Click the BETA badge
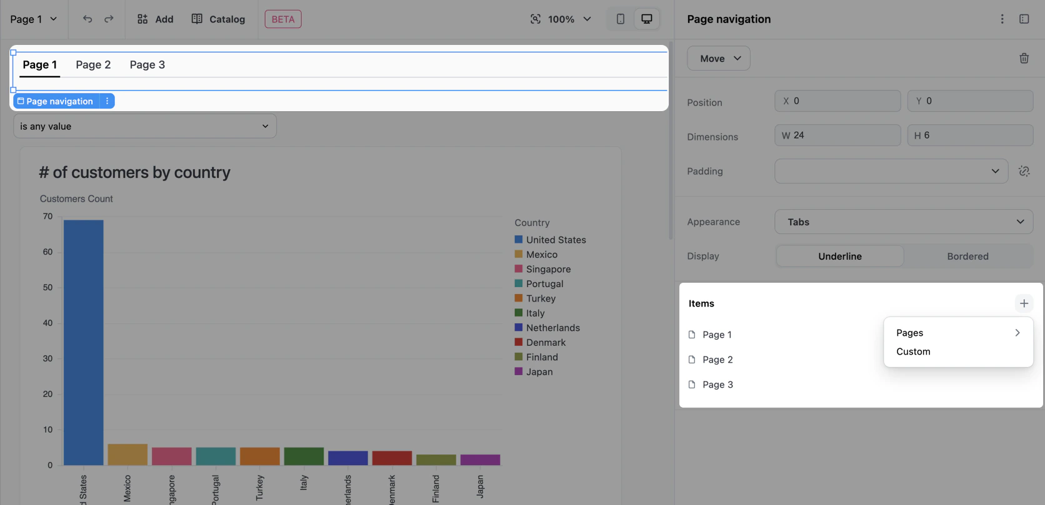 (x=283, y=19)
